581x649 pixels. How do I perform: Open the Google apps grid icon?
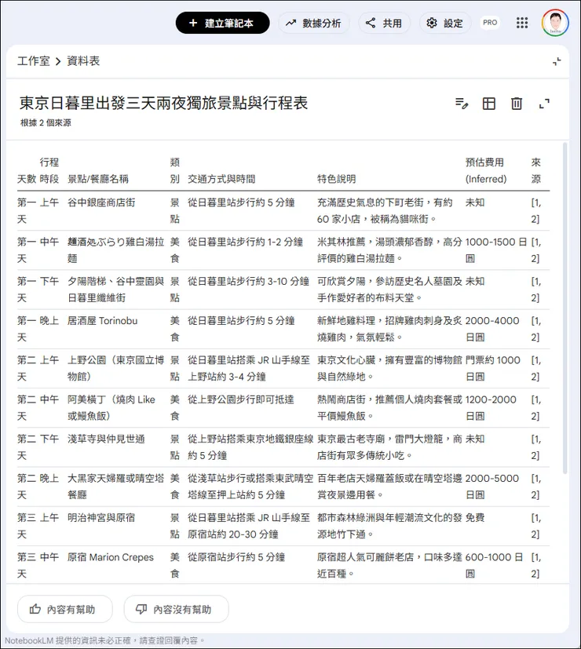[x=522, y=23]
